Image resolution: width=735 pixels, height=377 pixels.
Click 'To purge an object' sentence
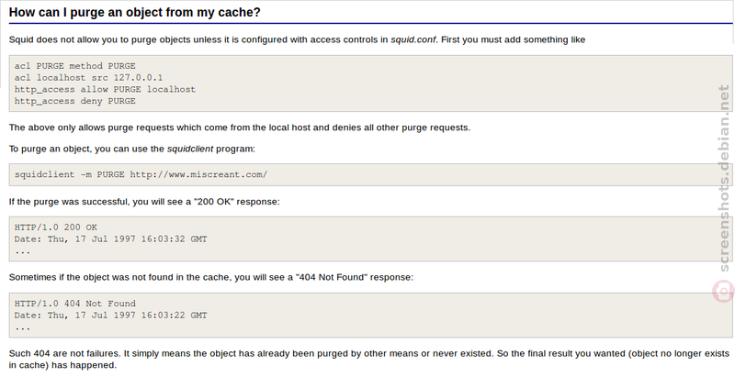tap(132, 149)
